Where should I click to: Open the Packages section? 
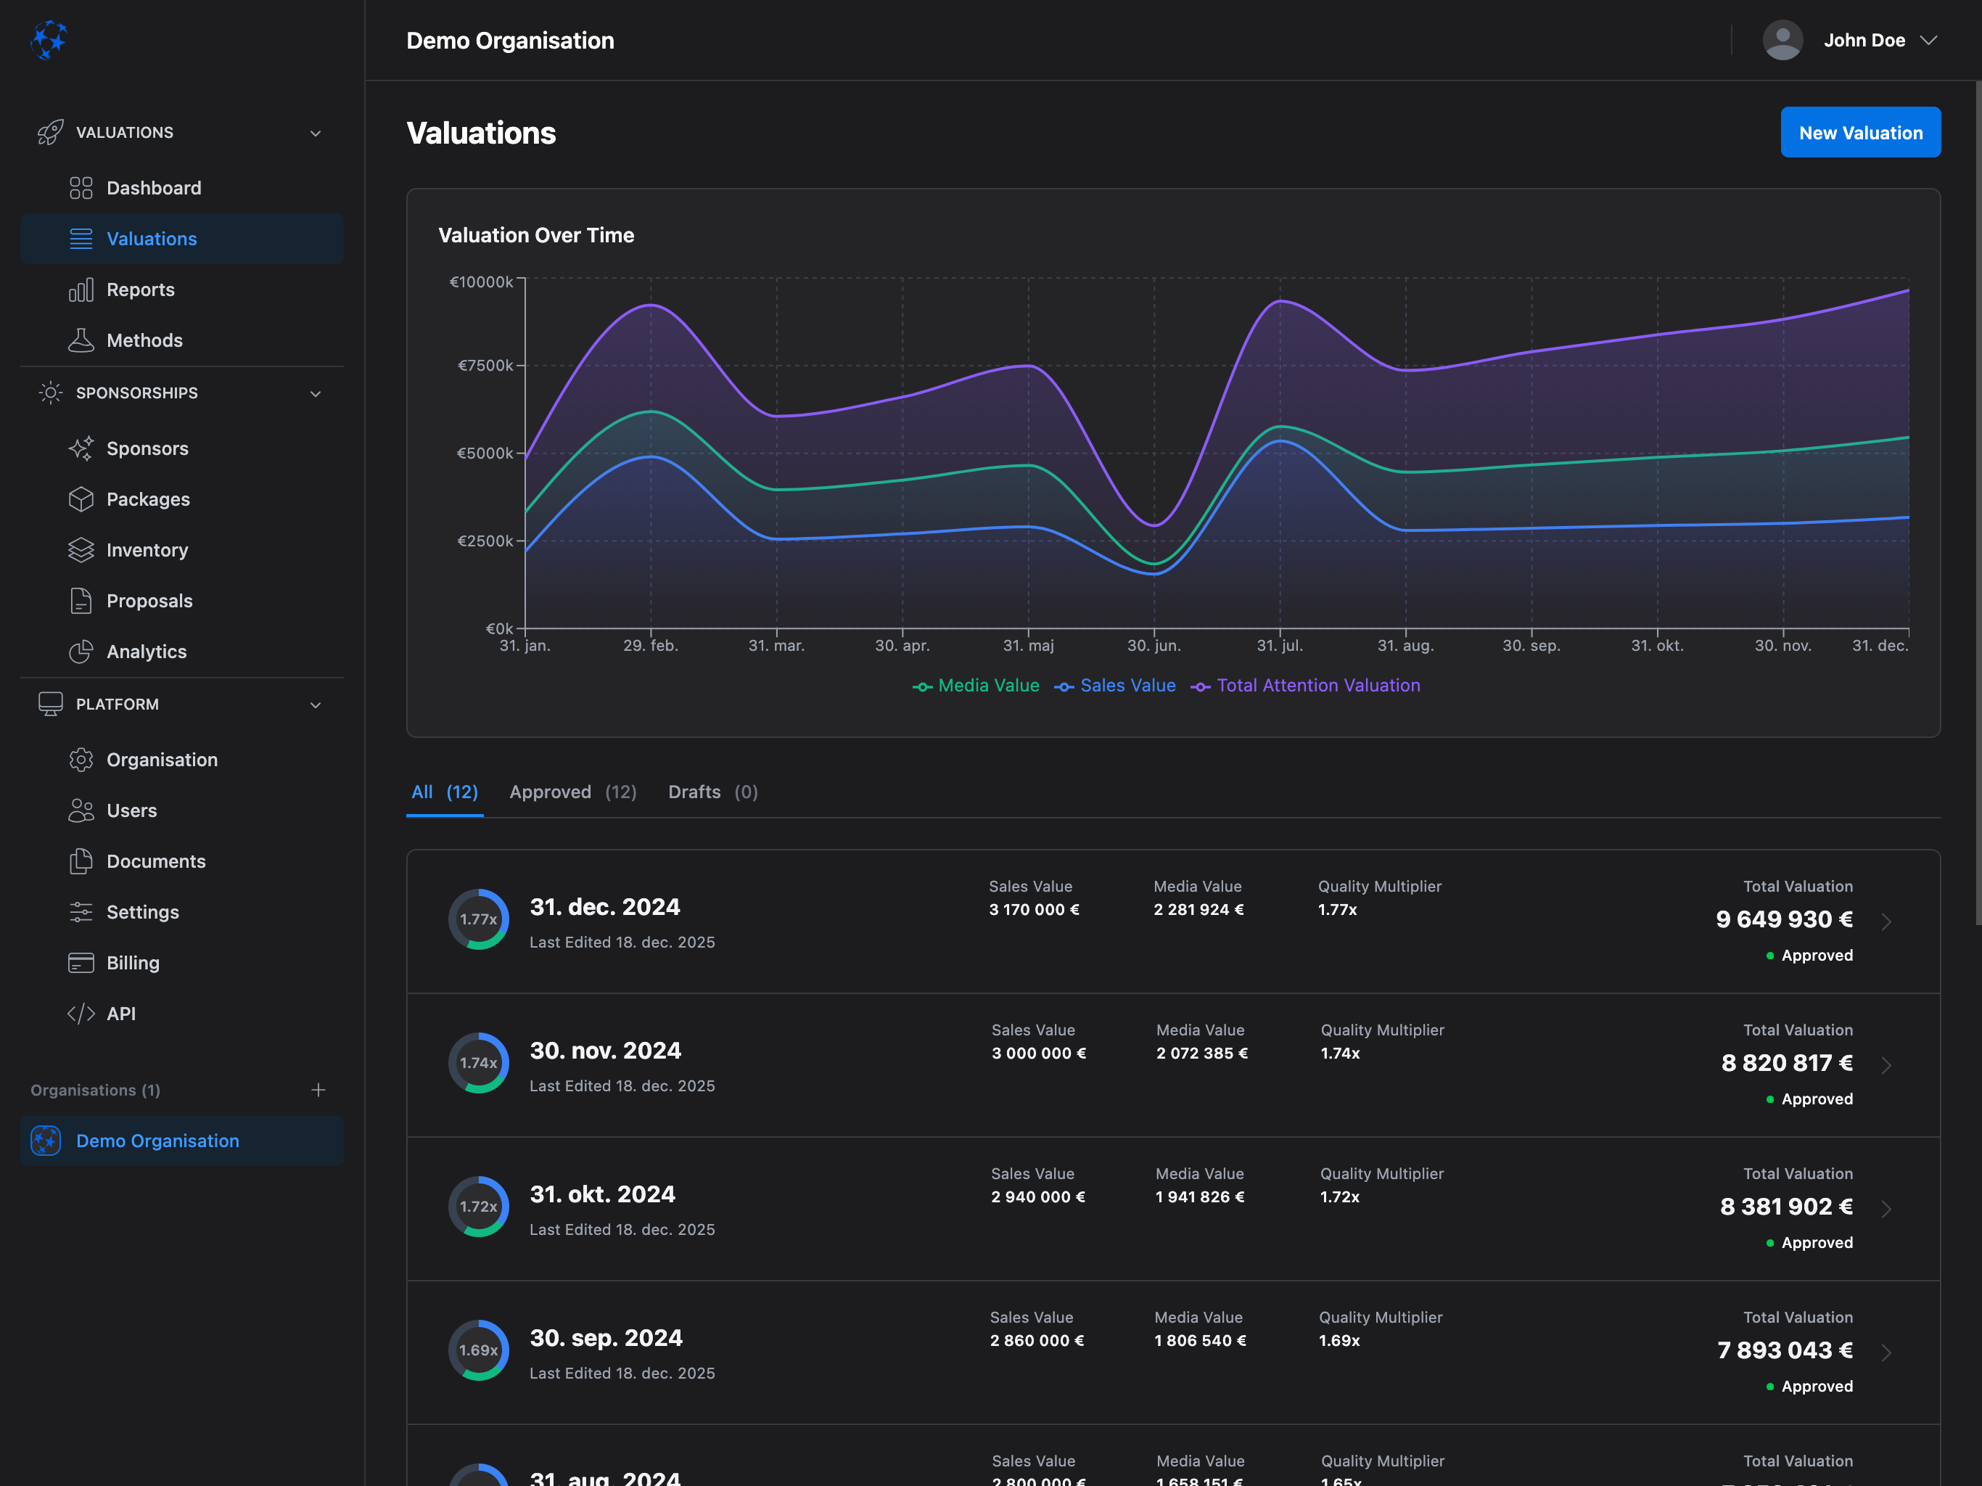pos(147,499)
